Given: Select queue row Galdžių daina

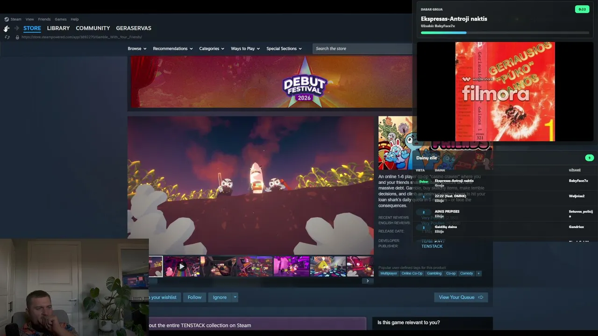Looking at the screenshot, I should [x=505, y=228].
